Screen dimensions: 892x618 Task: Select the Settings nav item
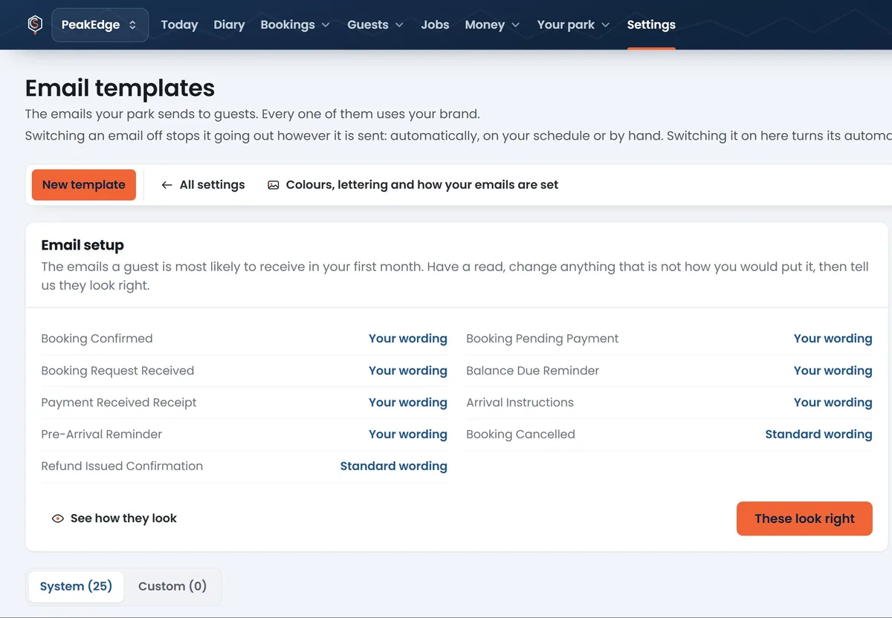tap(651, 25)
